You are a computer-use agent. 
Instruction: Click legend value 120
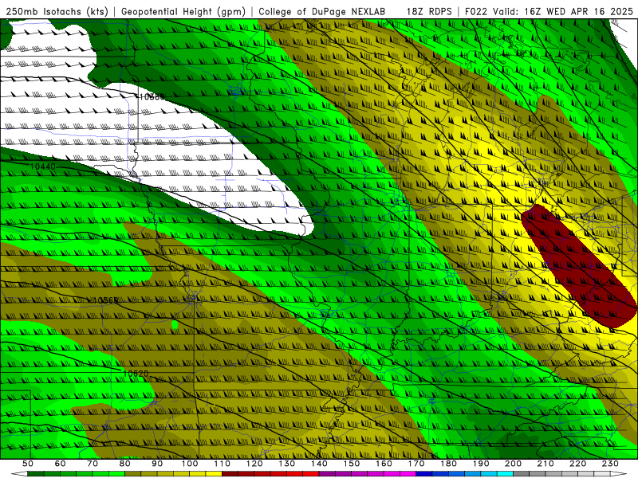pos(254,464)
